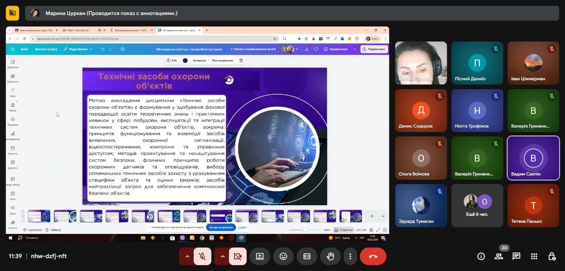Open the three-dot more options menu
Viewport: 565px width, 271px height.
click(350, 256)
